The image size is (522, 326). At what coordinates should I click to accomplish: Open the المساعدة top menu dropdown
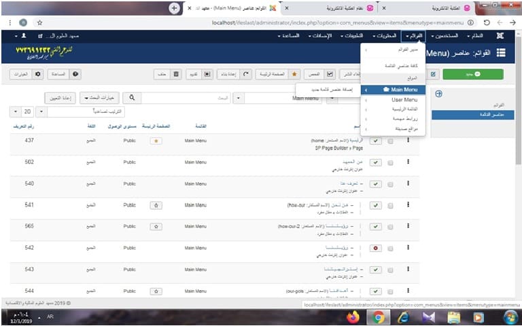coord(289,35)
